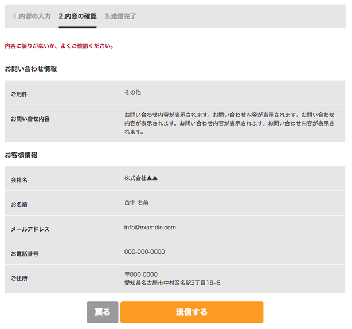Click the メールアドレス row label
The height and width of the screenshot is (329, 352).
pyautogui.click(x=30, y=229)
